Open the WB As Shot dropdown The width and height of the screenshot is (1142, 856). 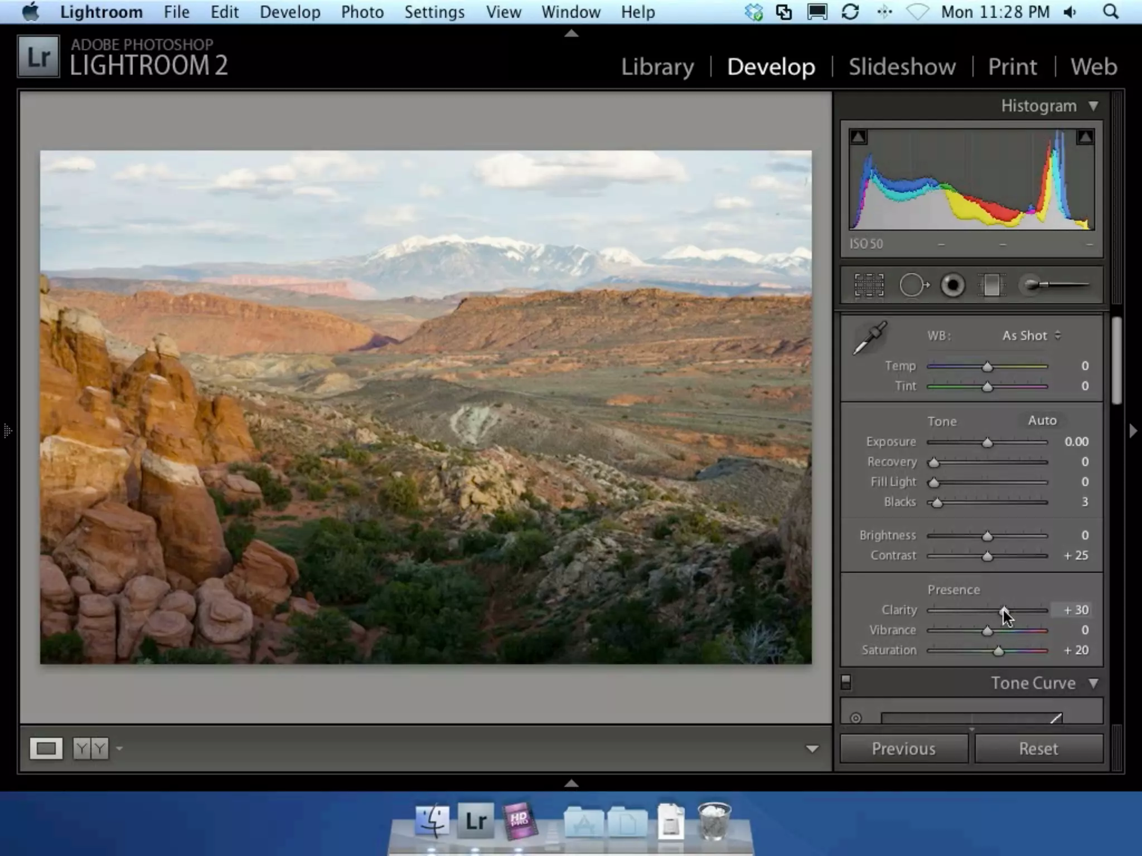(1031, 335)
